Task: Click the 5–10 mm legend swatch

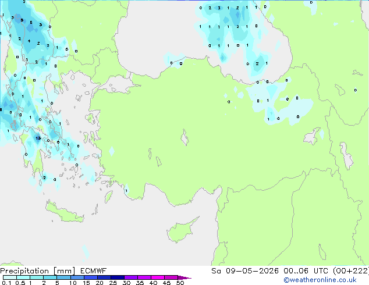Action: [x=64, y=277]
